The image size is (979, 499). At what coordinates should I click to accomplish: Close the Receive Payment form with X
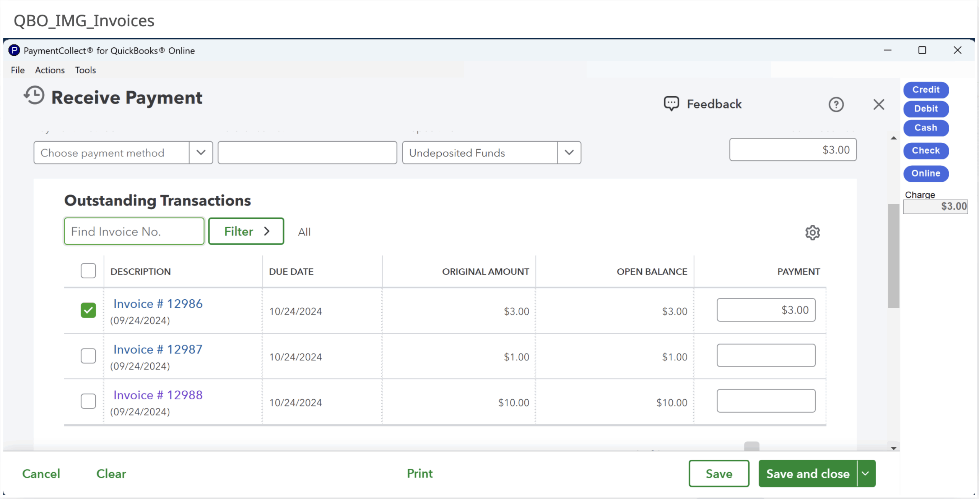click(x=878, y=104)
